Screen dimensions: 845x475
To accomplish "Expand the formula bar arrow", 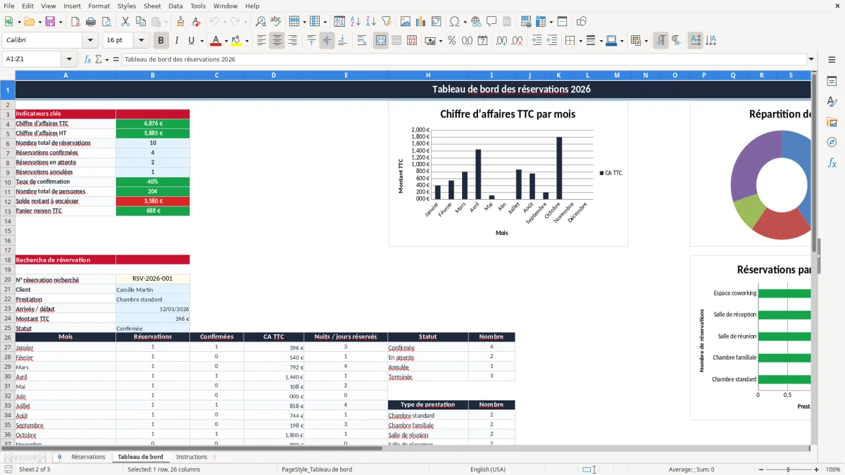I will (811, 59).
